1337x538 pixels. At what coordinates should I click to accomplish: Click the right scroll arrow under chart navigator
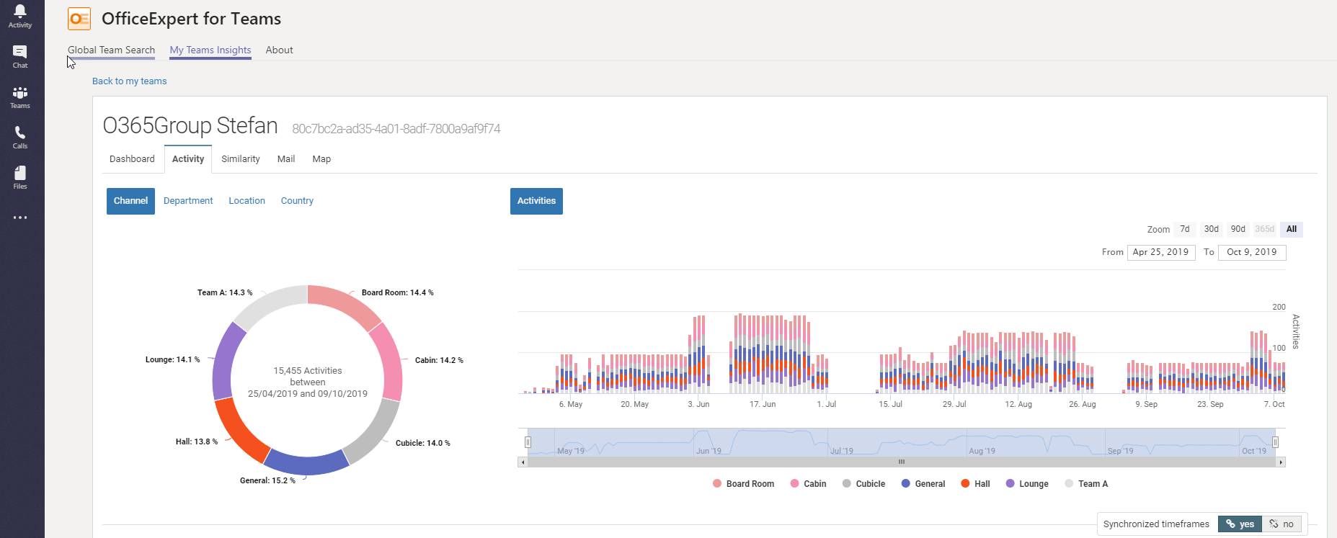(1281, 462)
